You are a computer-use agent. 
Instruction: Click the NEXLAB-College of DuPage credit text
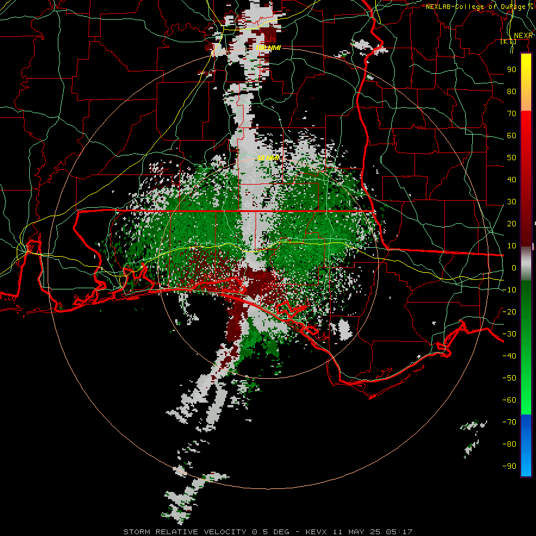click(479, 7)
